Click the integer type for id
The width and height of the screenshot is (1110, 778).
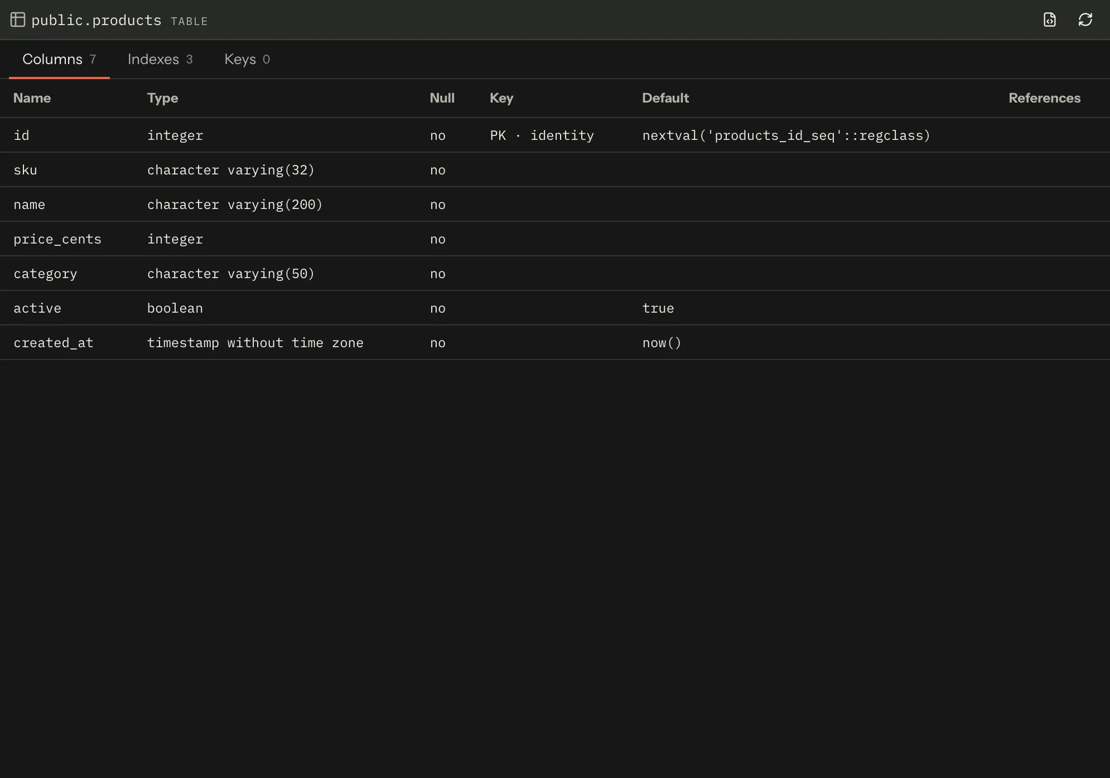(x=175, y=135)
